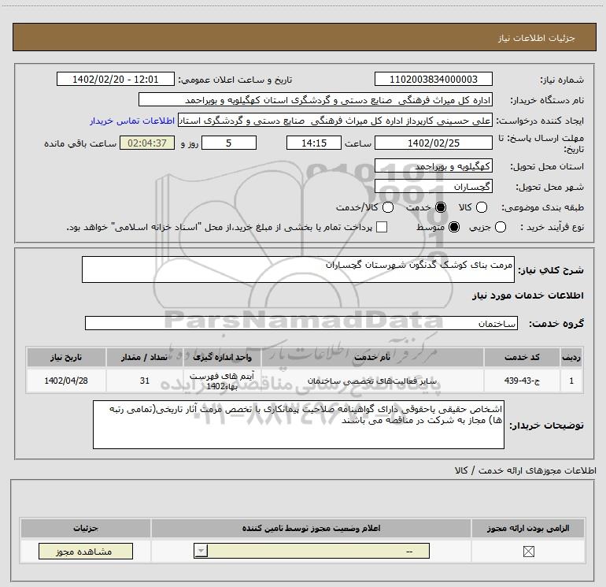Click the توضیحات خریدار text area
Viewport: 606px width, 587px height.
[298, 425]
